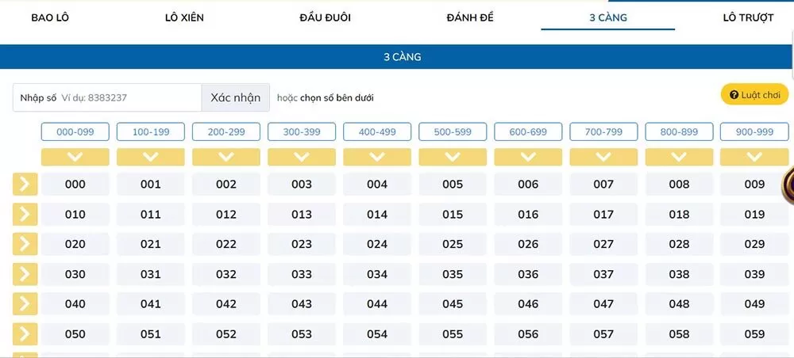
Task: Expand the chevron under 800-899 range
Action: click(679, 157)
